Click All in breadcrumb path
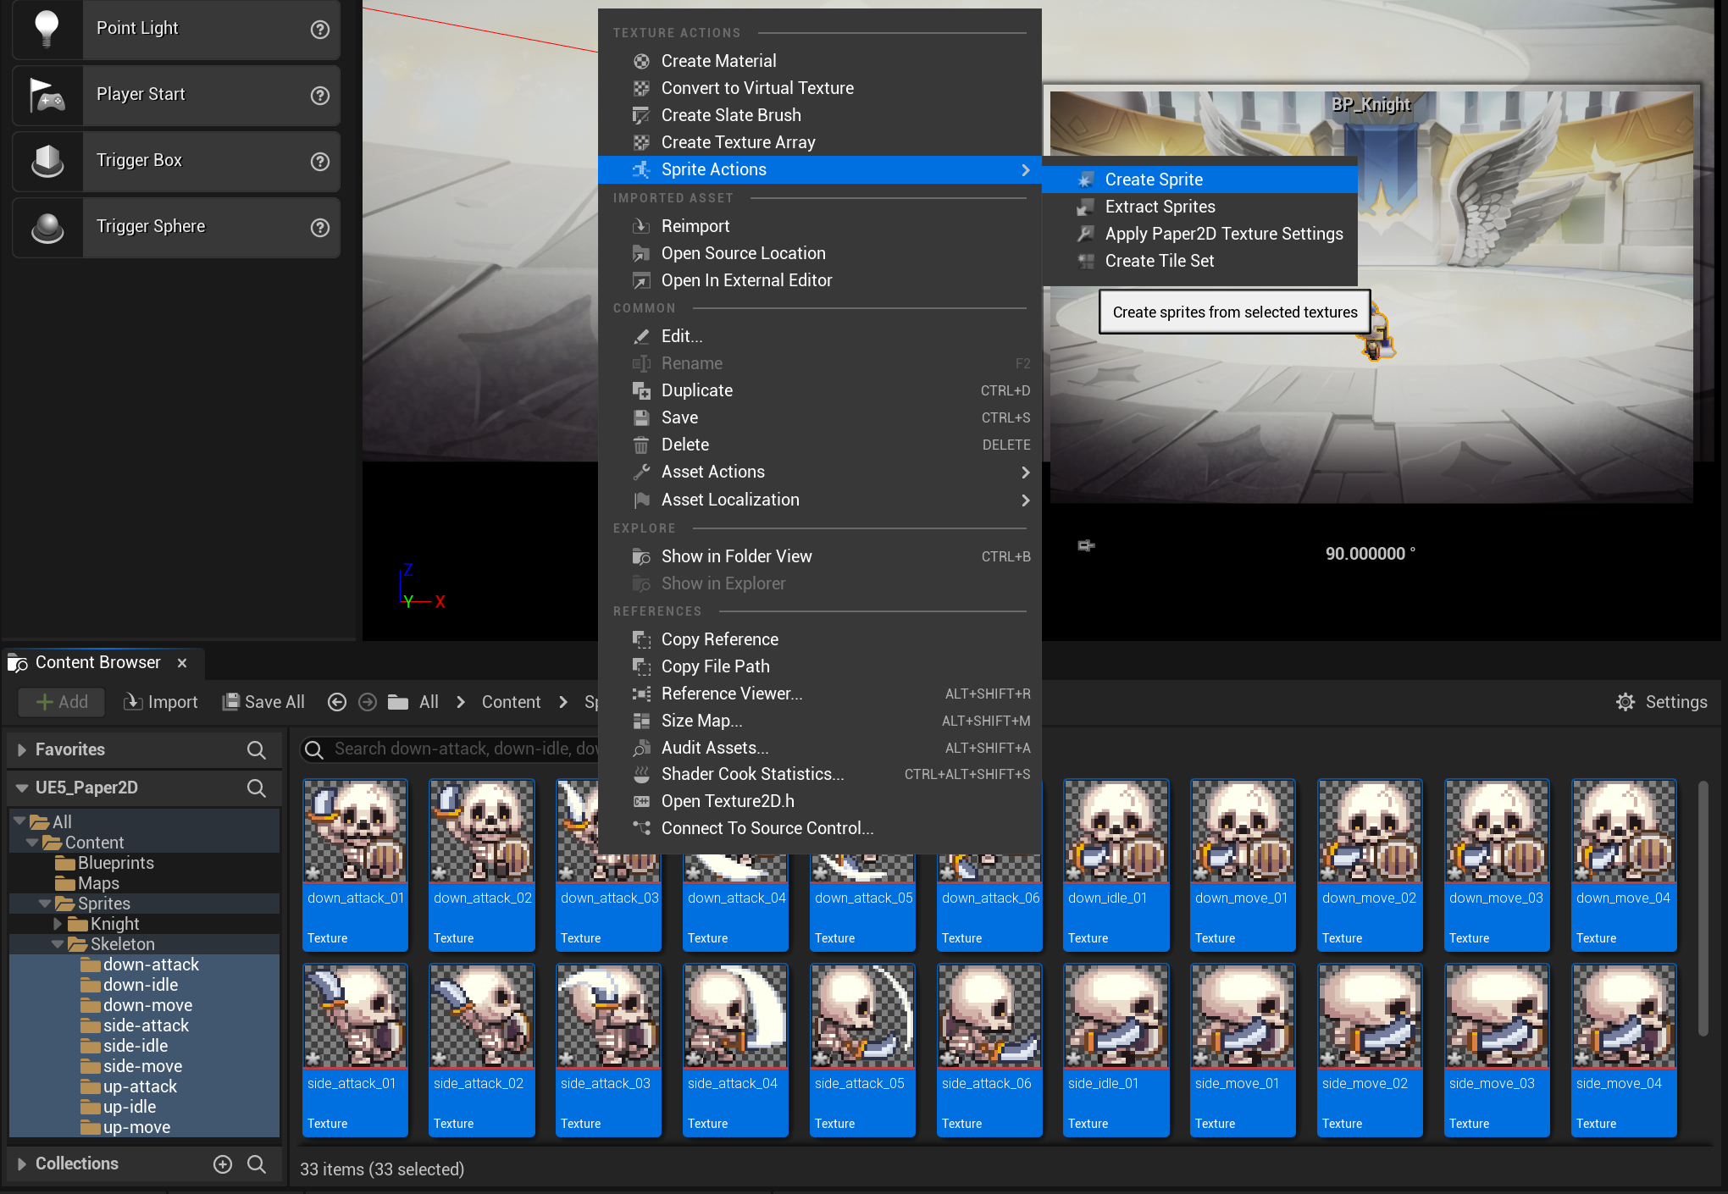1728x1194 pixels. [429, 702]
